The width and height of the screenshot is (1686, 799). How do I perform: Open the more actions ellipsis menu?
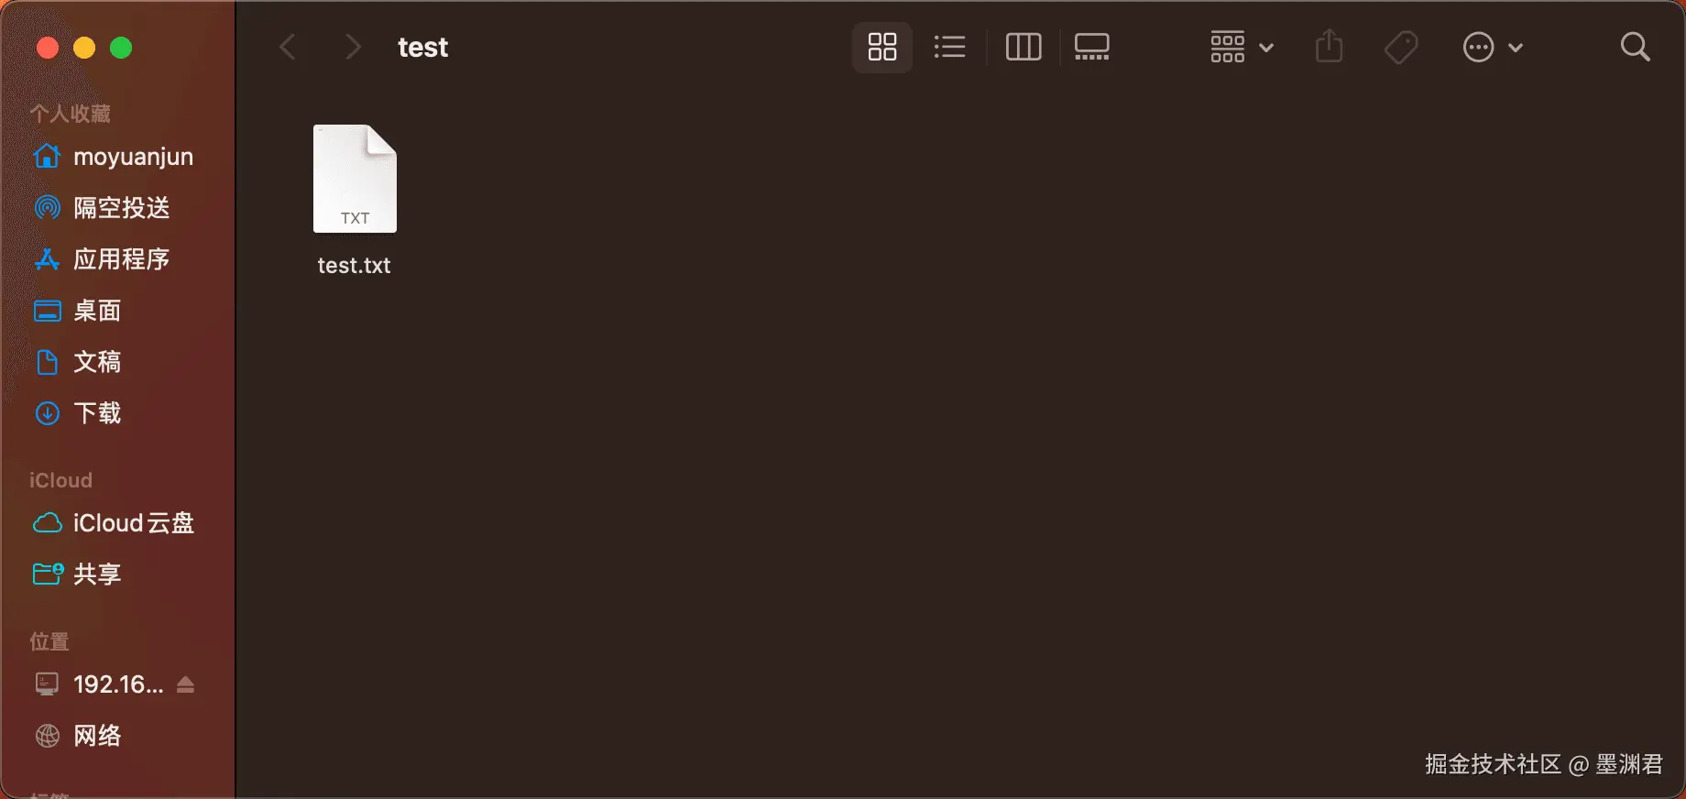tap(1493, 47)
